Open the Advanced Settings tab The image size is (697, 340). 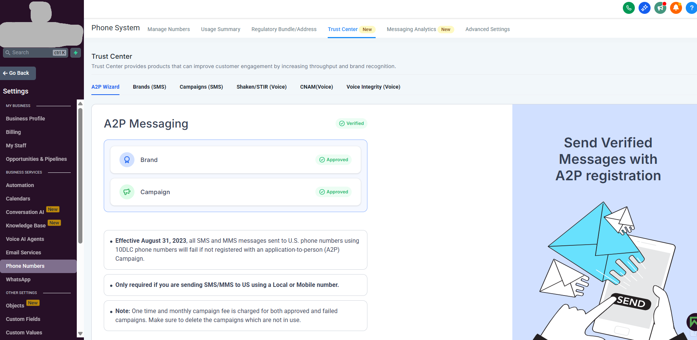coord(487,29)
